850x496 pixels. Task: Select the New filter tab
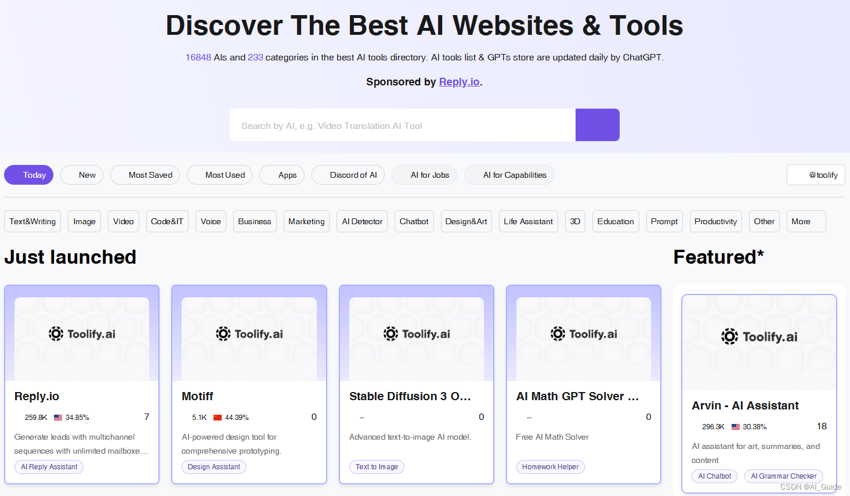[82, 175]
